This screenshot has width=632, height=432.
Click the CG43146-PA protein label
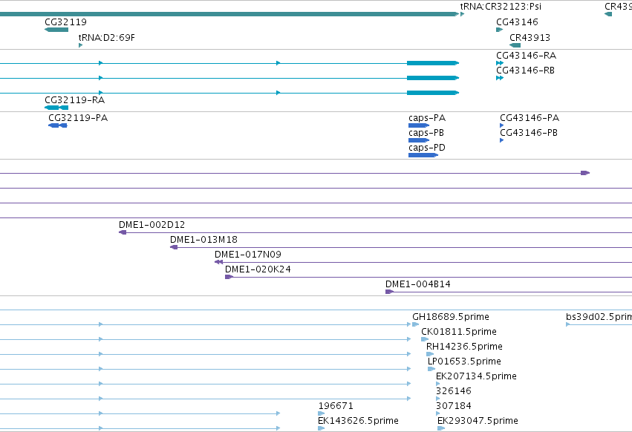coord(530,118)
